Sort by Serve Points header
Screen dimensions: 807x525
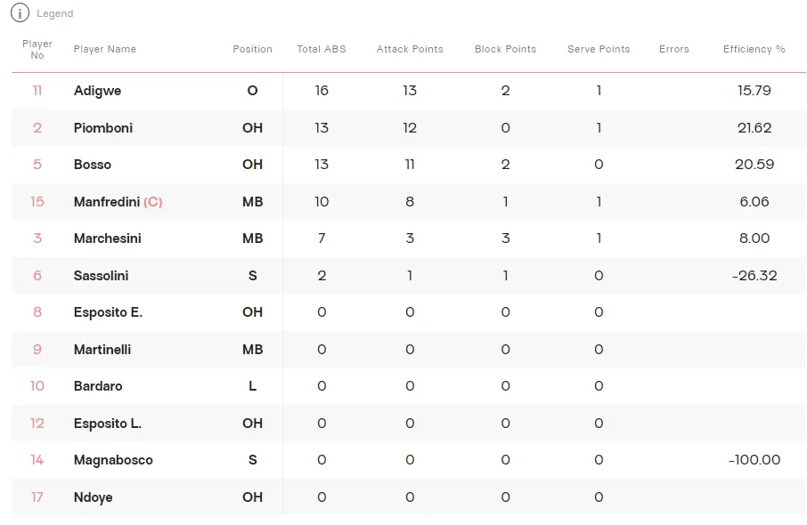click(x=599, y=49)
